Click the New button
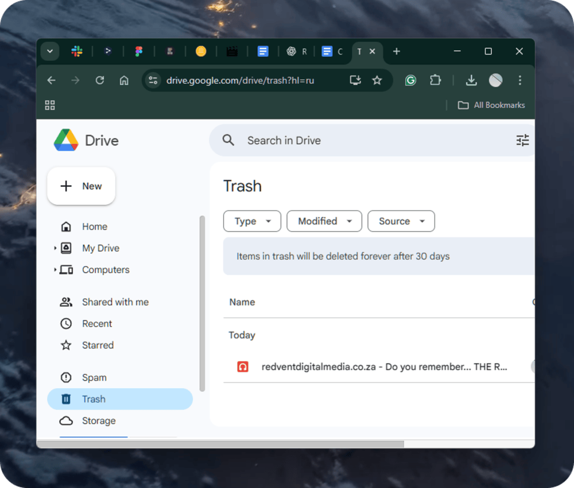 81,186
